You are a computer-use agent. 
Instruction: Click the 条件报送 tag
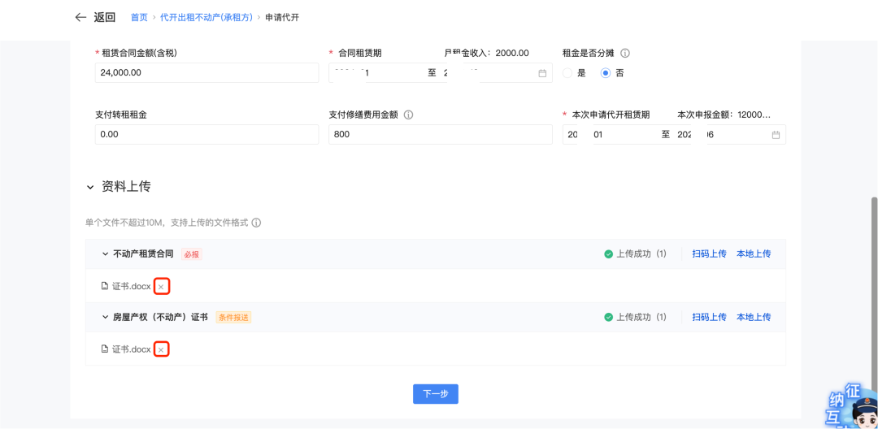pyautogui.click(x=233, y=317)
